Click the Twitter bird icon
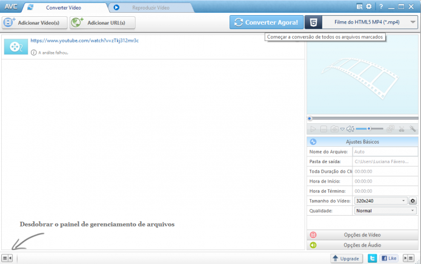Viewport: 421px width, 264px height. coord(372,259)
